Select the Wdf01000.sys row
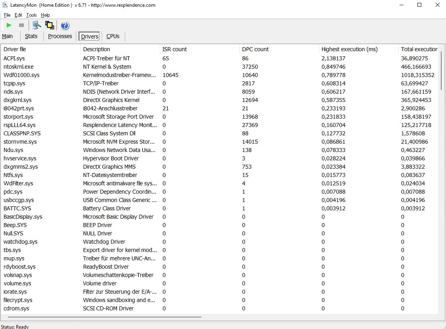This screenshot has width=446, height=329. [x=219, y=75]
